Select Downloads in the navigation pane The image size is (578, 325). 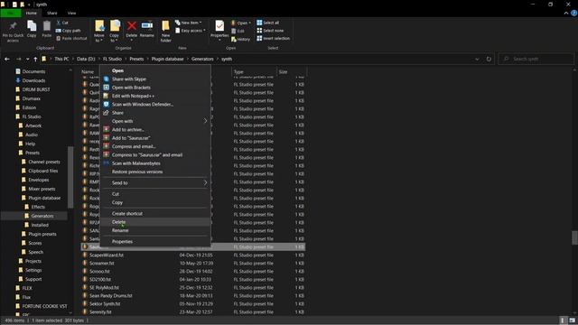pyautogui.click(x=33, y=80)
